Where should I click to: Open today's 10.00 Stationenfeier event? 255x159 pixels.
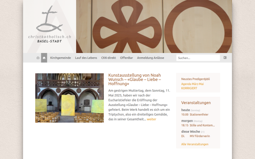(195, 114)
